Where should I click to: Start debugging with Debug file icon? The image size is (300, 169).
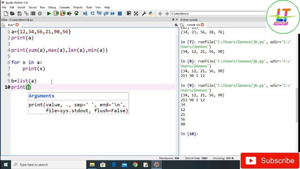coord(85,14)
